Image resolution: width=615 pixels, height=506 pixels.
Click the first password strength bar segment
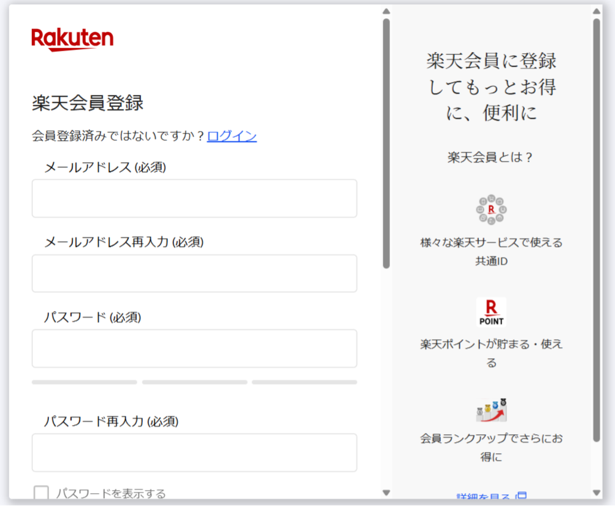[85, 382]
